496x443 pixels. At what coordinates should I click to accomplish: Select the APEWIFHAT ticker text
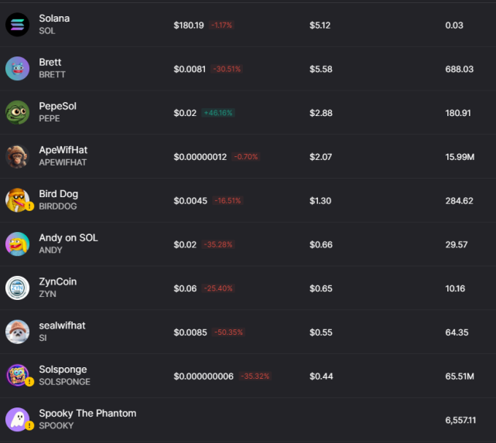click(x=63, y=162)
